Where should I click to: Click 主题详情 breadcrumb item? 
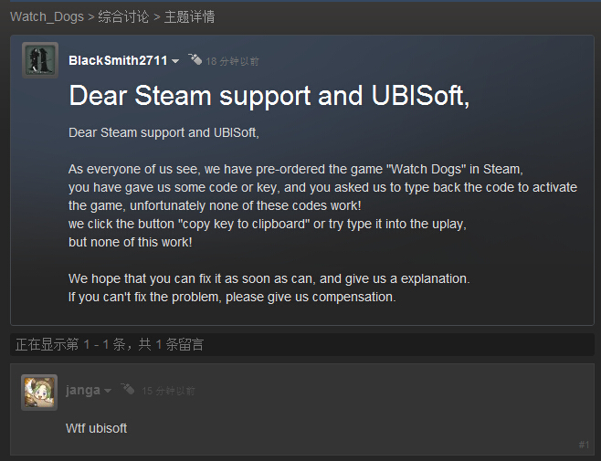(x=190, y=16)
